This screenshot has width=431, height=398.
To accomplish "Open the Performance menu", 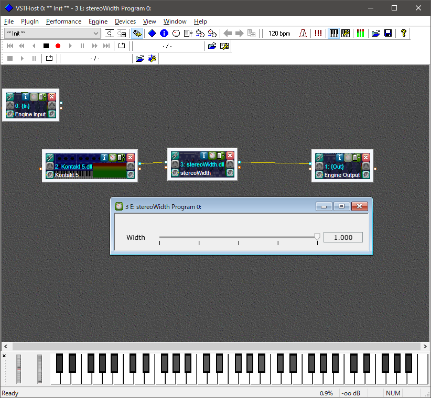I will [x=64, y=21].
